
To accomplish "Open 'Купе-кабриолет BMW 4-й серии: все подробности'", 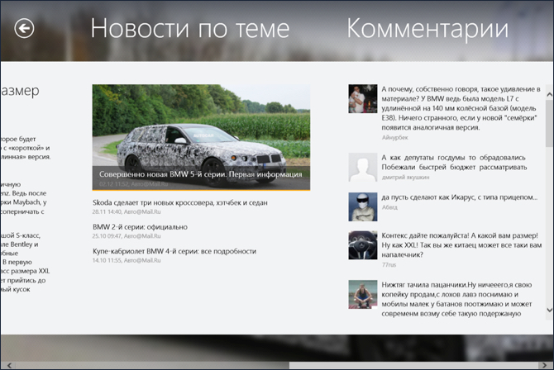I will click(174, 251).
